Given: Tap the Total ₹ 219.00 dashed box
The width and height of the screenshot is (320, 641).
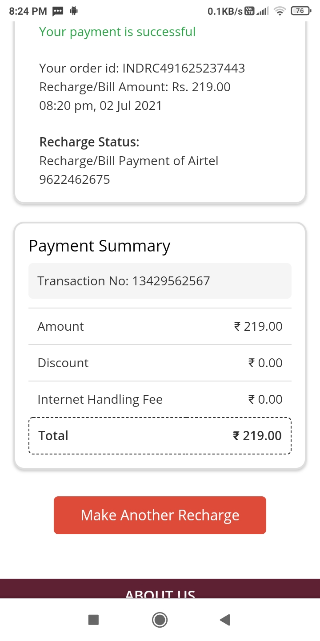Looking at the screenshot, I should point(160,436).
